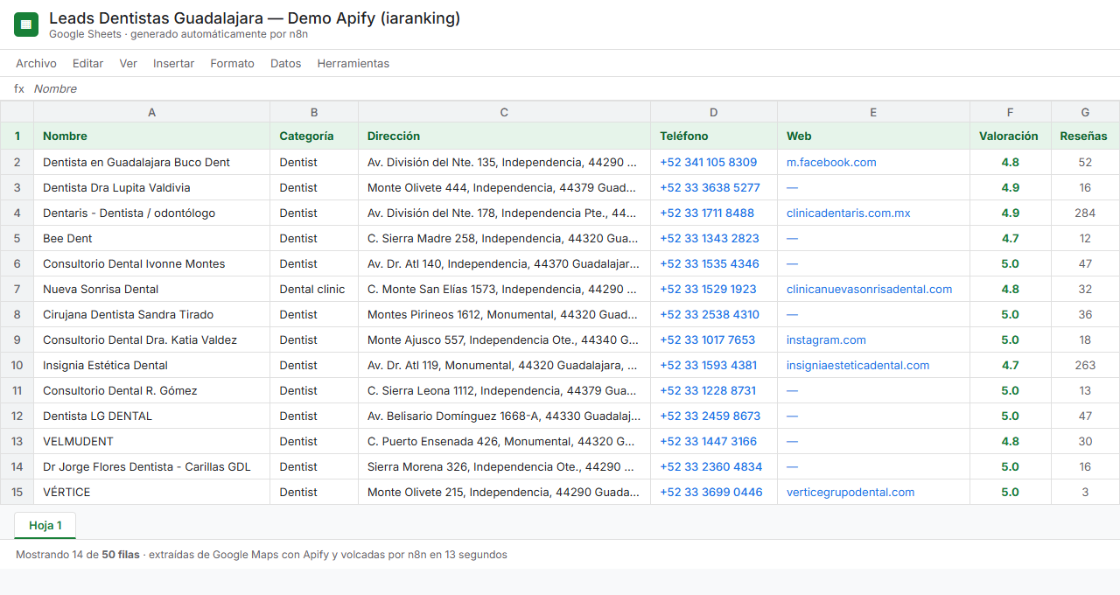Click the fx formula icon

[19, 89]
